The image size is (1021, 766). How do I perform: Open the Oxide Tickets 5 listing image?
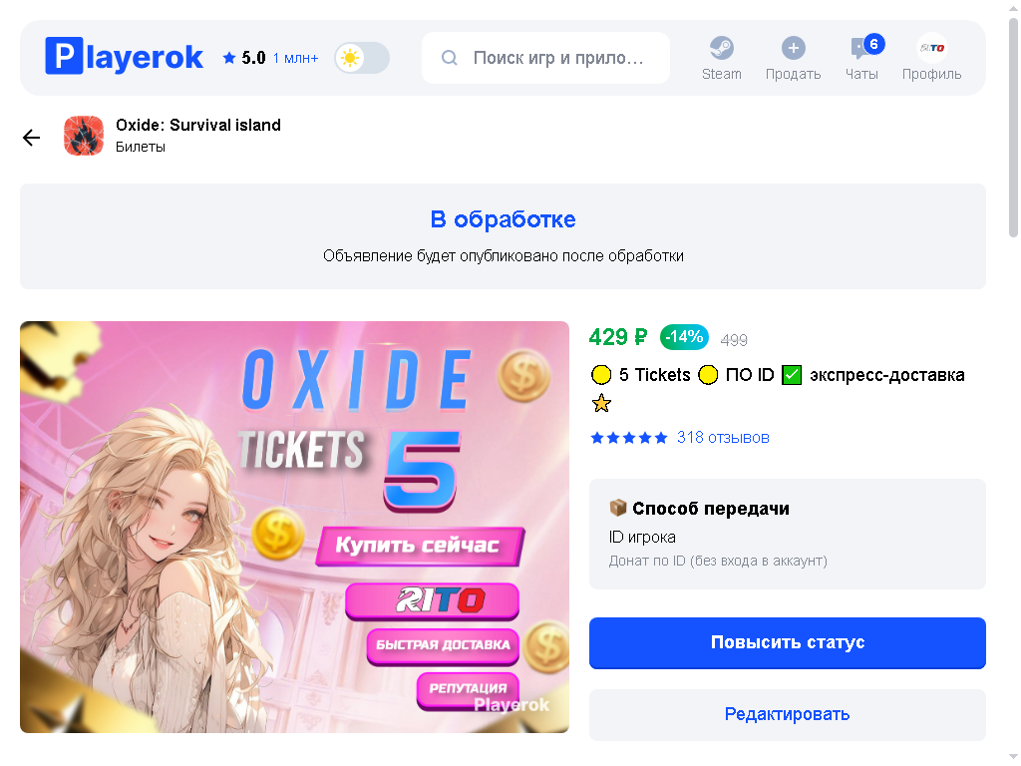point(294,527)
